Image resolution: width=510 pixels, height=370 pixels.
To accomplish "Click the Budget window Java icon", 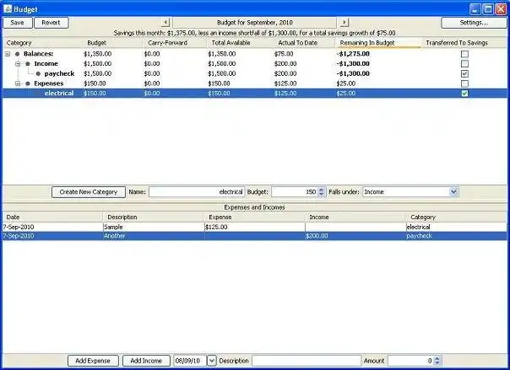I will [8, 8].
